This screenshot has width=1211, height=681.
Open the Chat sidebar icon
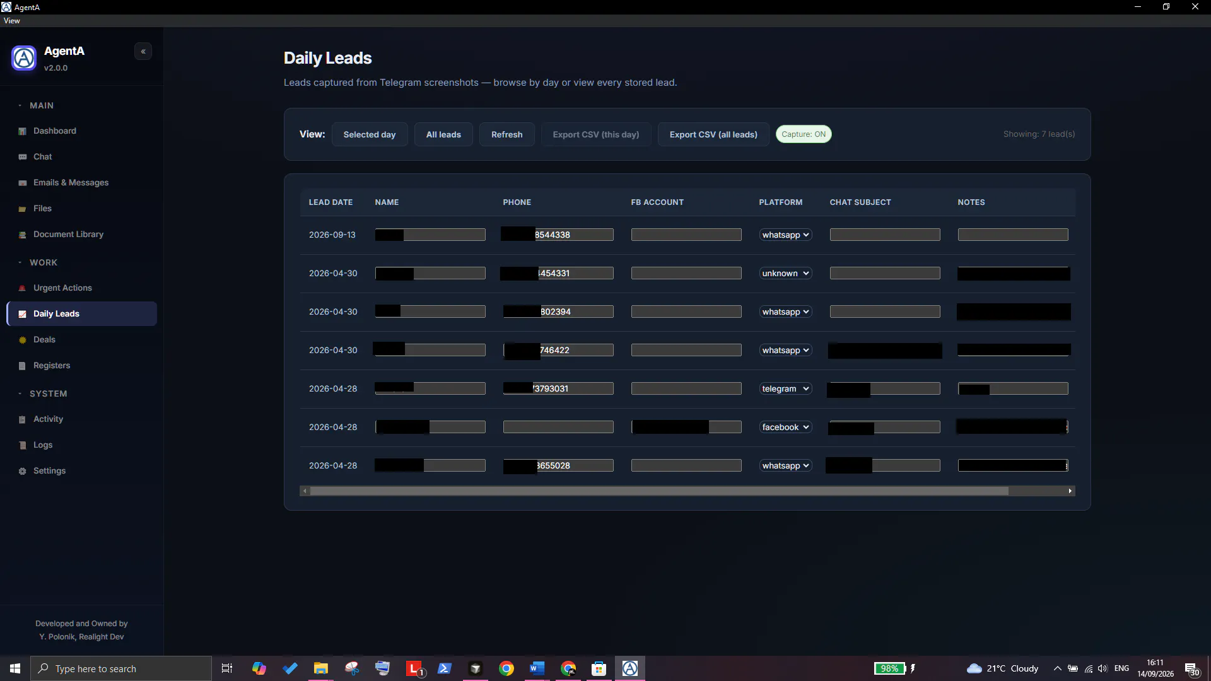[x=22, y=157]
